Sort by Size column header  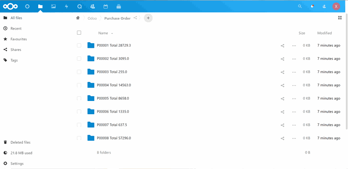(302, 33)
